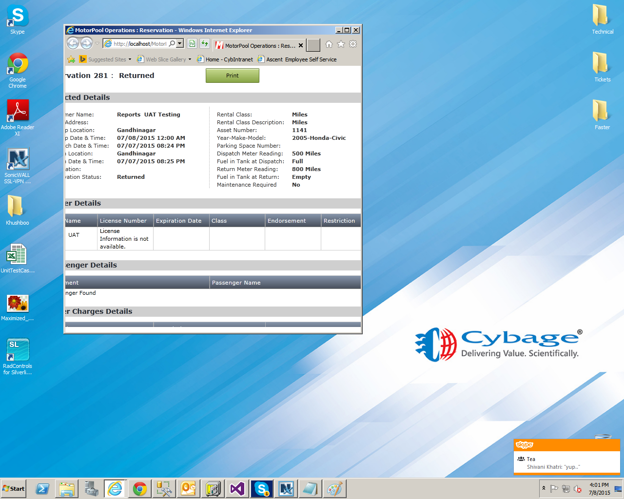Open Adobe Reader XI desktop shortcut
This screenshot has height=499, width=624.
tap(18, 118)
